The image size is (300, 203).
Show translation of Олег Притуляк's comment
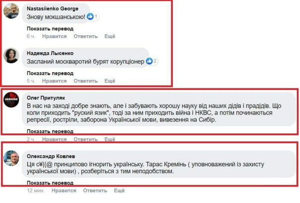pos(50,131)
